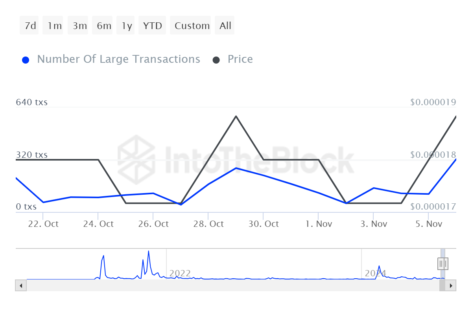472x314 pixels.
Task: Select the YTD range
Action: click(153, 26)
